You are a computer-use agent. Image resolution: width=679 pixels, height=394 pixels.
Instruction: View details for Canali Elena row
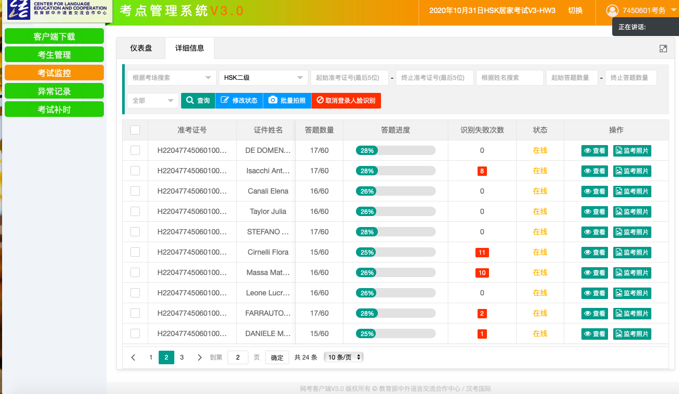tap(594, 192)
